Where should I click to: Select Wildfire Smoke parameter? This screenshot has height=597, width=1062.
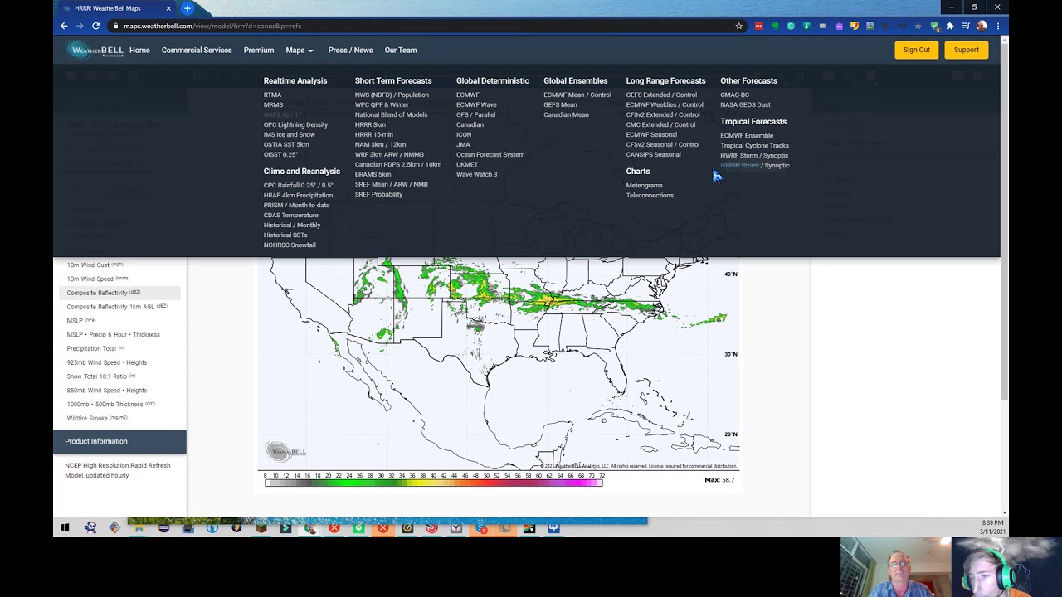coord(97,418)
